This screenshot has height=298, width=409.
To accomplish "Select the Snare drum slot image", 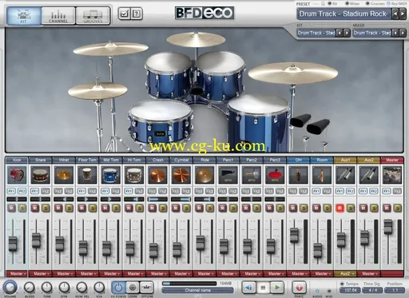I will click(x=40, y=175).
